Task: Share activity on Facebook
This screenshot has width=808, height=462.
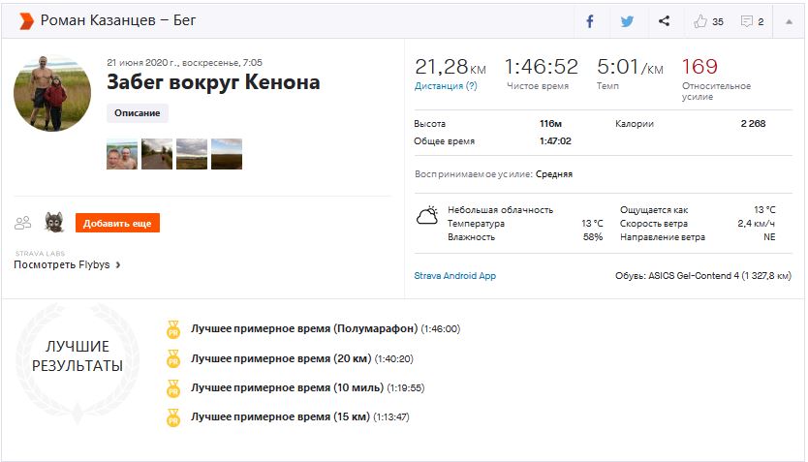Action: coord(590,21)
